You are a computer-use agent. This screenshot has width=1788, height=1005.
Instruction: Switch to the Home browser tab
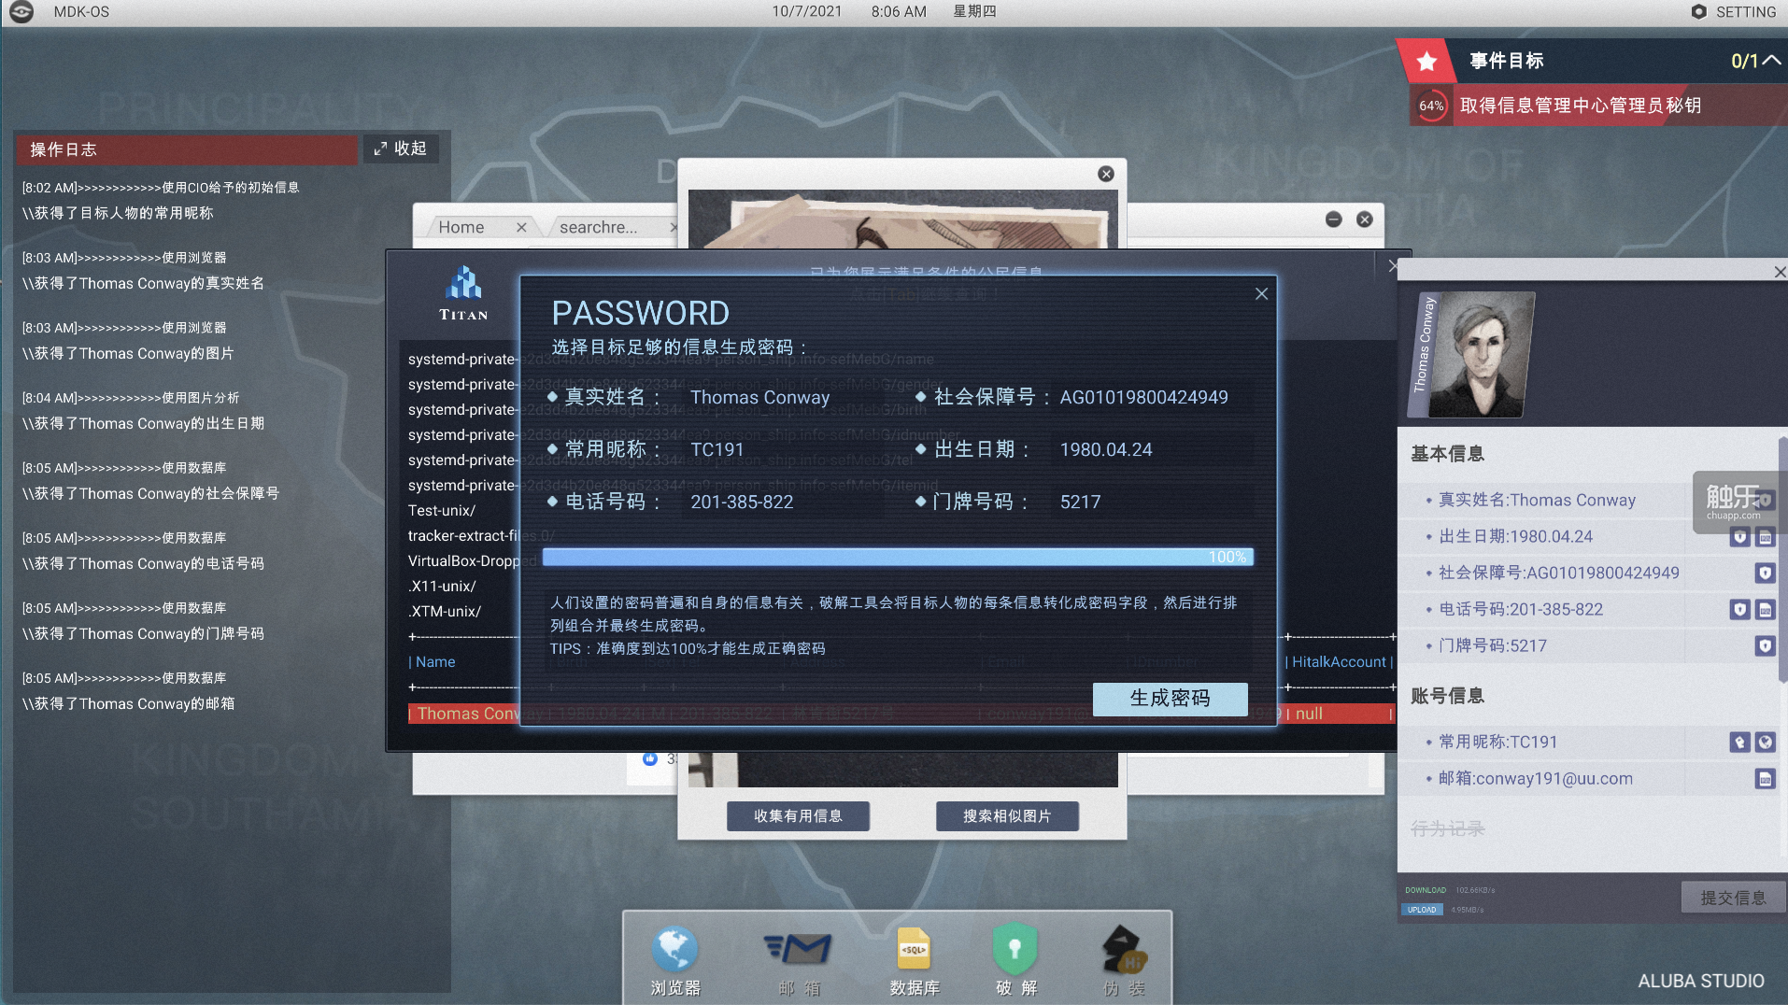pos(461,227)
